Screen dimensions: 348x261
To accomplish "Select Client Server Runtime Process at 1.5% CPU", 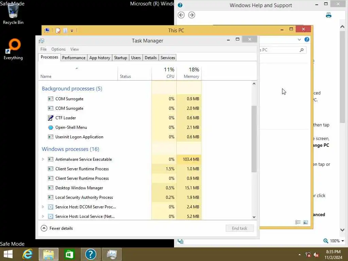I will (x=120, y=169).
